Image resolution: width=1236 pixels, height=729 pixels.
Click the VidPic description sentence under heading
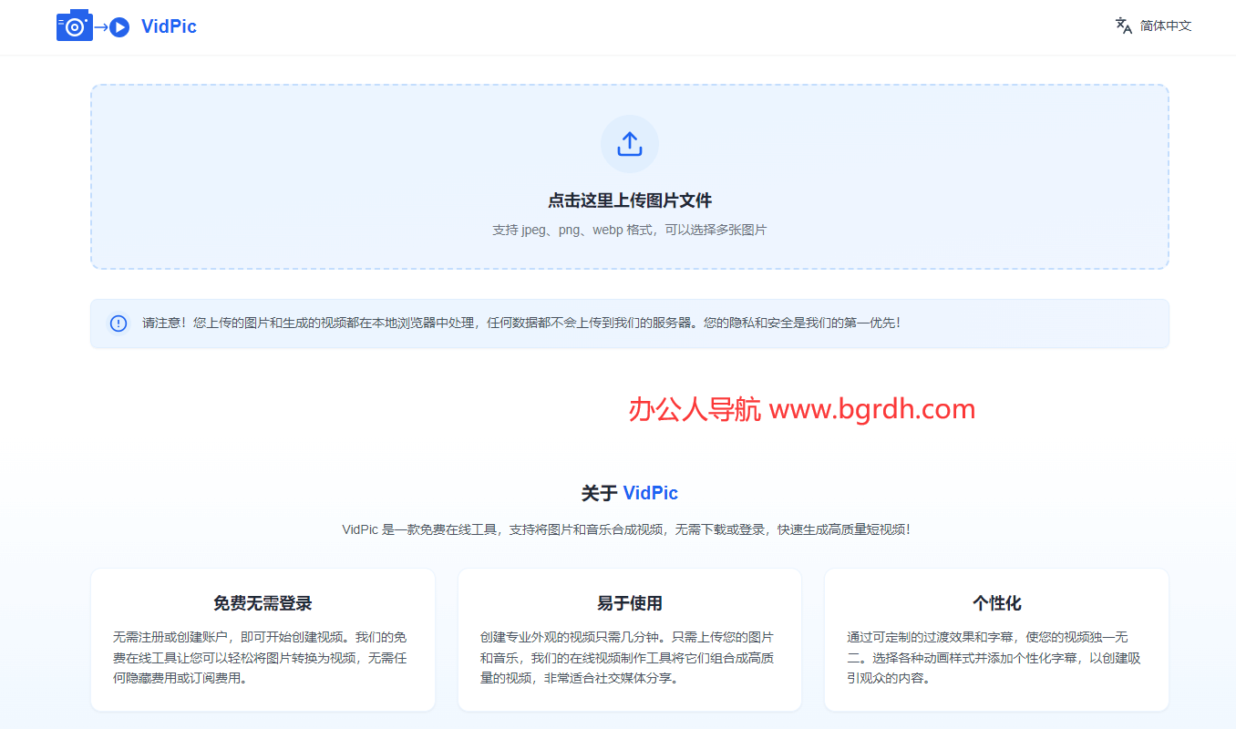(625, 529)
